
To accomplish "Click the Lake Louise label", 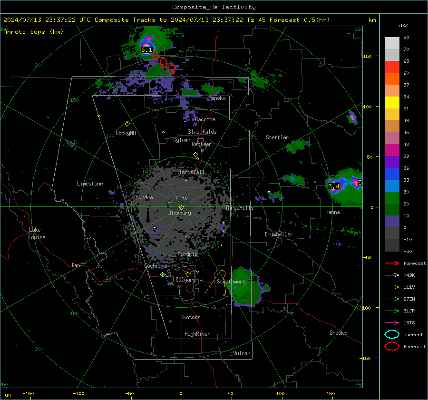I will 37,234.
